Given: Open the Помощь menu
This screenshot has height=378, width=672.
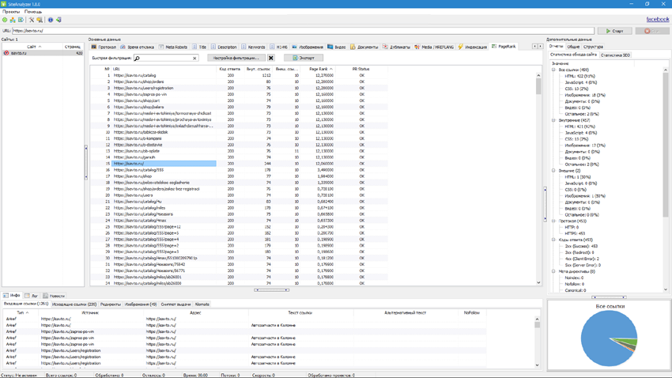Looking at the screenshot, I should pos(33,12).
